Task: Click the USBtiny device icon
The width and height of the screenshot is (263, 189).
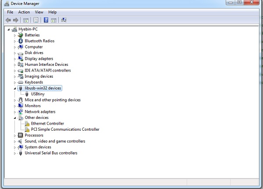Action: 27,94
